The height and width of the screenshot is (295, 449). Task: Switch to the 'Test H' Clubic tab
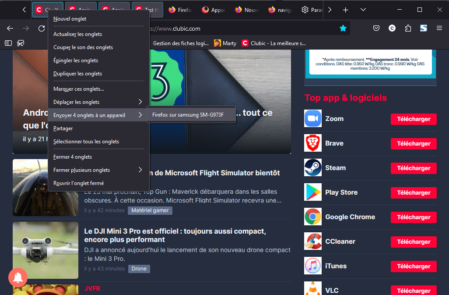pos(148,10)
